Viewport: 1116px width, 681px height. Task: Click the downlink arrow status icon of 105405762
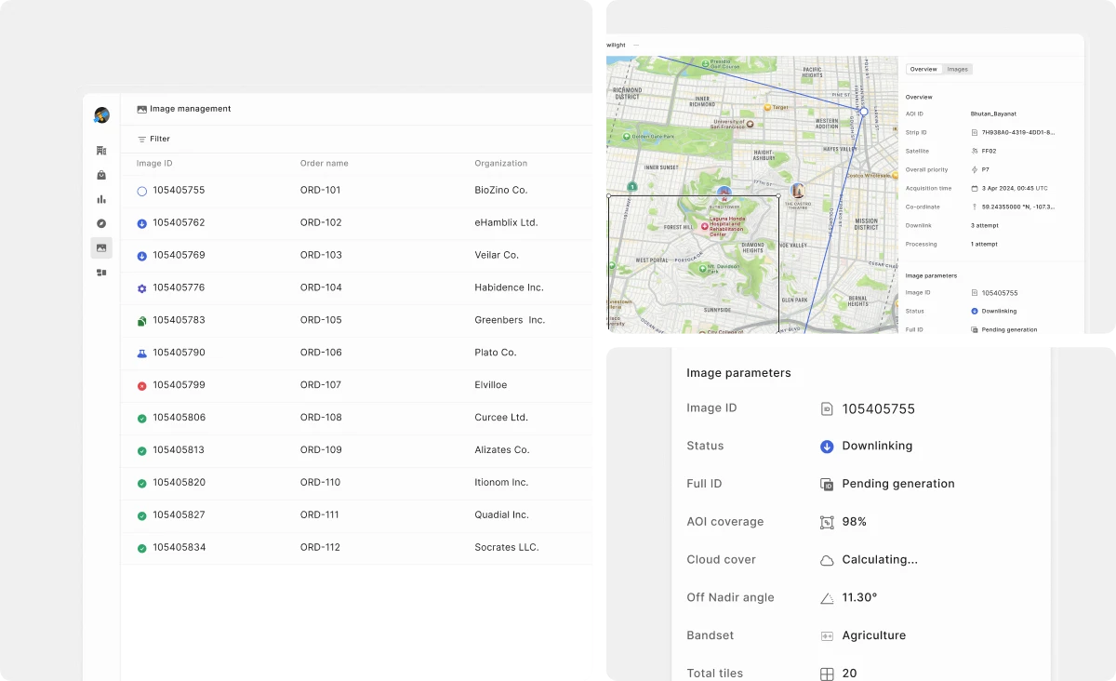tap(142, 223)
